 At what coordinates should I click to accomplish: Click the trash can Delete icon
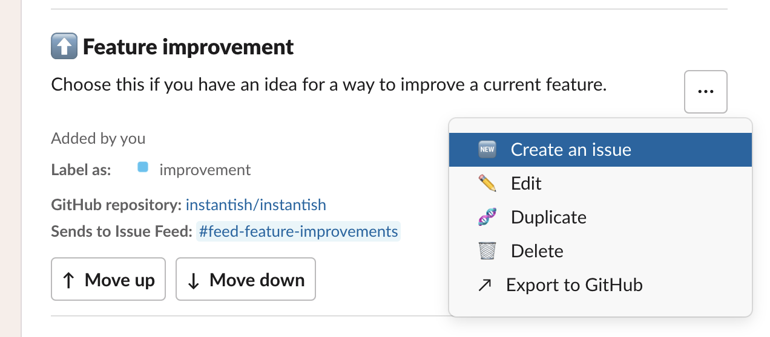tap(487, 251)
